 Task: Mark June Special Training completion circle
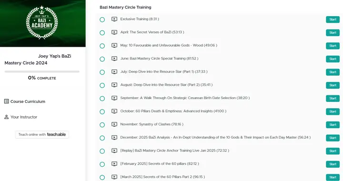click(x=102, y=59)
